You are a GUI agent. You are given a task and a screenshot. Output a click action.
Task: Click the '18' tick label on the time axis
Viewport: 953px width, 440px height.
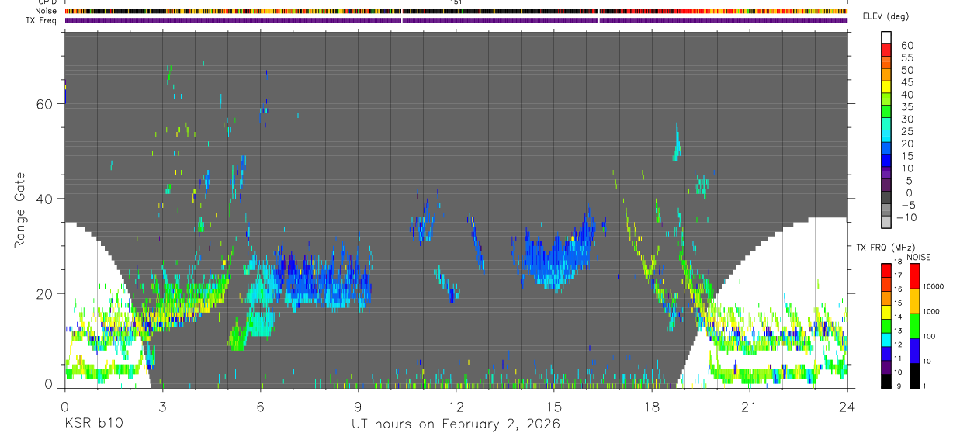(x=651, y=406)
